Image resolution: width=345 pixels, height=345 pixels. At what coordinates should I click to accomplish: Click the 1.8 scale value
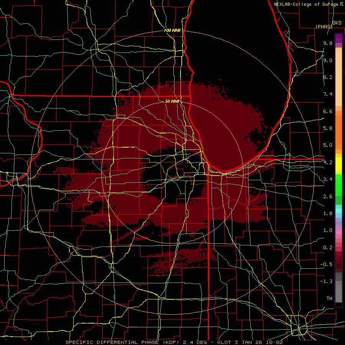pyautogui.click(x=328, y=213)
